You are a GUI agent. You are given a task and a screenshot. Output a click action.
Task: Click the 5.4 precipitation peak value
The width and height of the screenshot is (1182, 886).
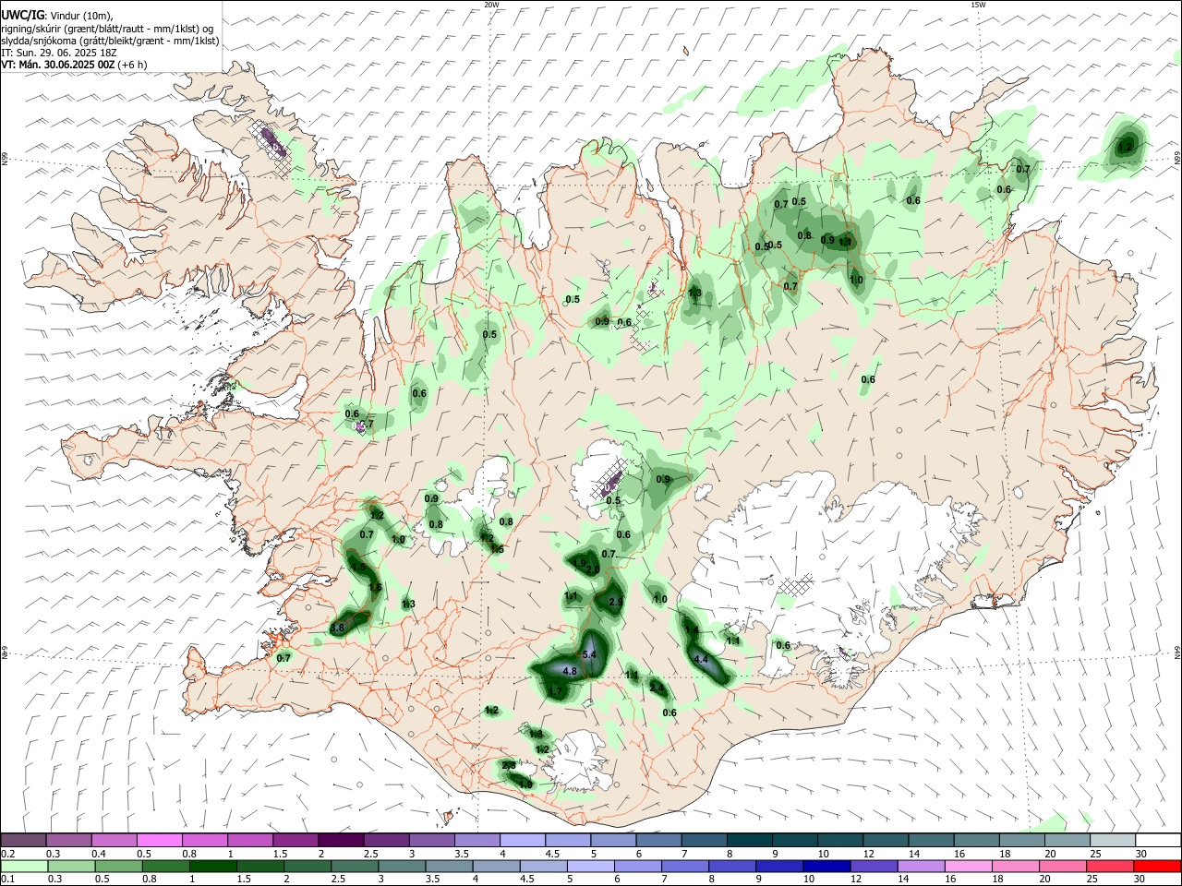point(591,654)
